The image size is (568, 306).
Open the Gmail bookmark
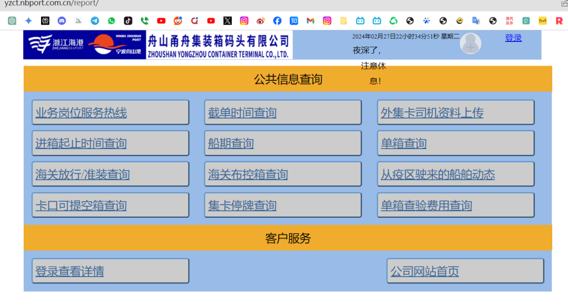point(310,21)
